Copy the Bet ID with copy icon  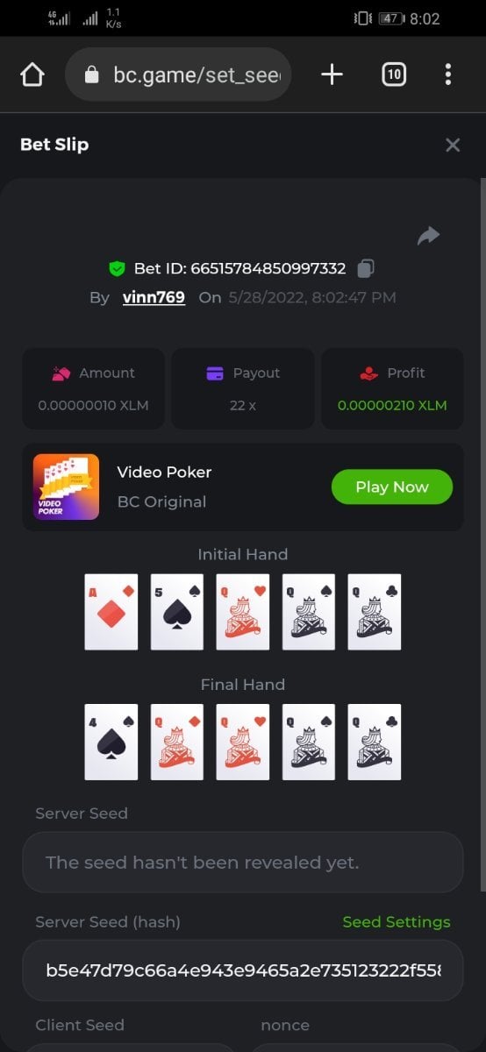[x=367, y=268]
